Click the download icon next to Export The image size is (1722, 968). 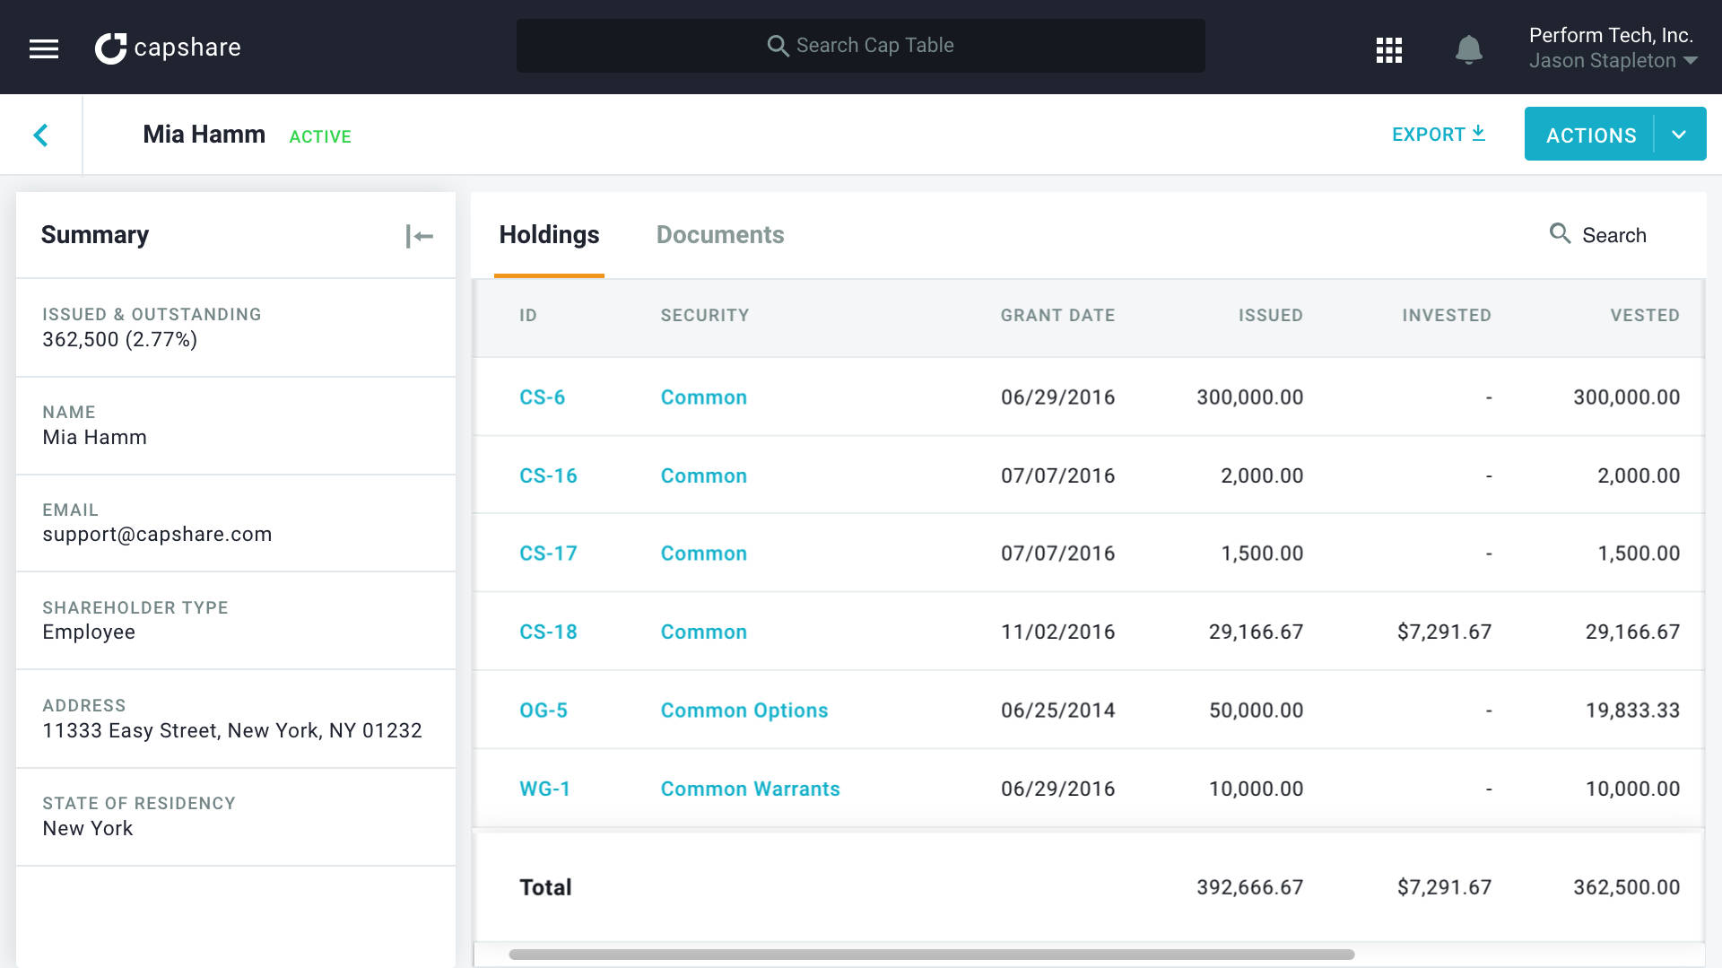pyautogui.click(x=1478, y=133)
